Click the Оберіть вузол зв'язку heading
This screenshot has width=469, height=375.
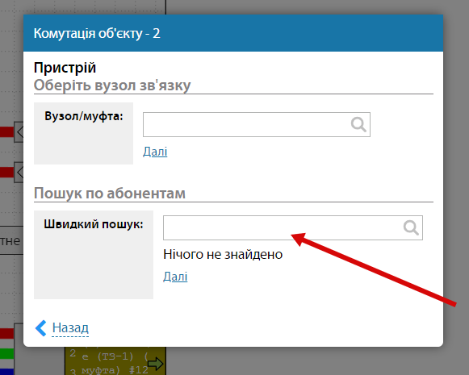[112, 85]
